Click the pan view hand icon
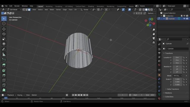This screenshot has height=107, width=190. pos(154,34)
